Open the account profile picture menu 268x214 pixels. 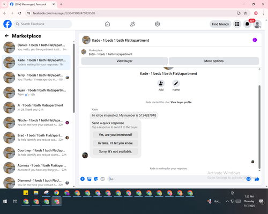(257, 24)
